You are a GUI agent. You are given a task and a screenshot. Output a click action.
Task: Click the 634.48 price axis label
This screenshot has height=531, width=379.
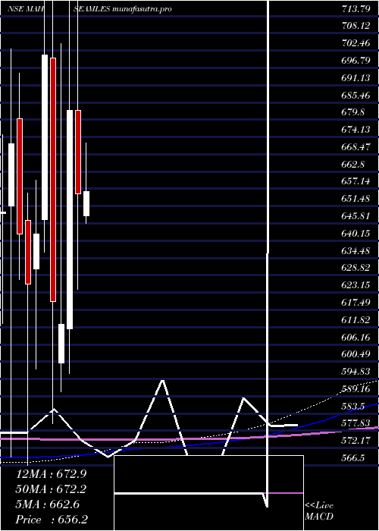pos(356,250)
